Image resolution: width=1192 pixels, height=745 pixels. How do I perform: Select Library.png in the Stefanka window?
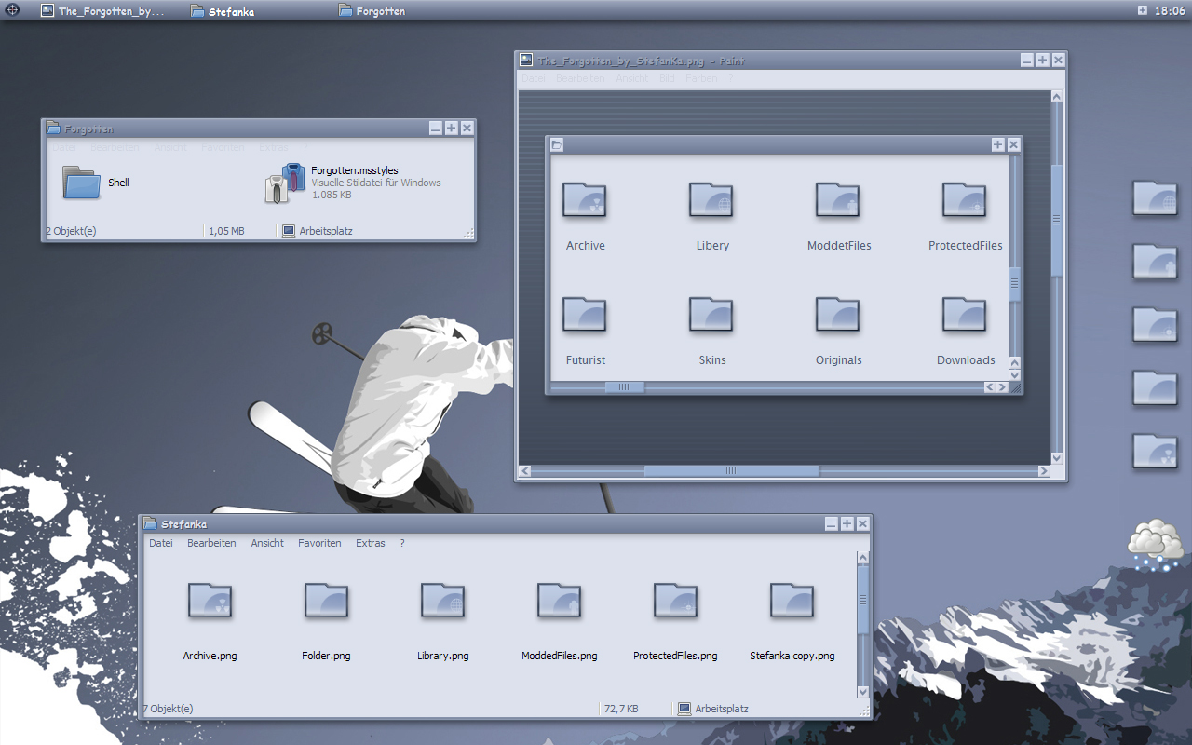tap(443, 601)
